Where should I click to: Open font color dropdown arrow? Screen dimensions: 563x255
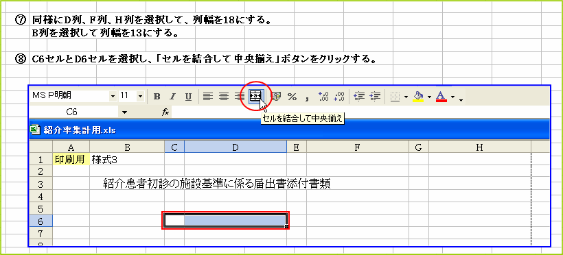tap(452, 97)
